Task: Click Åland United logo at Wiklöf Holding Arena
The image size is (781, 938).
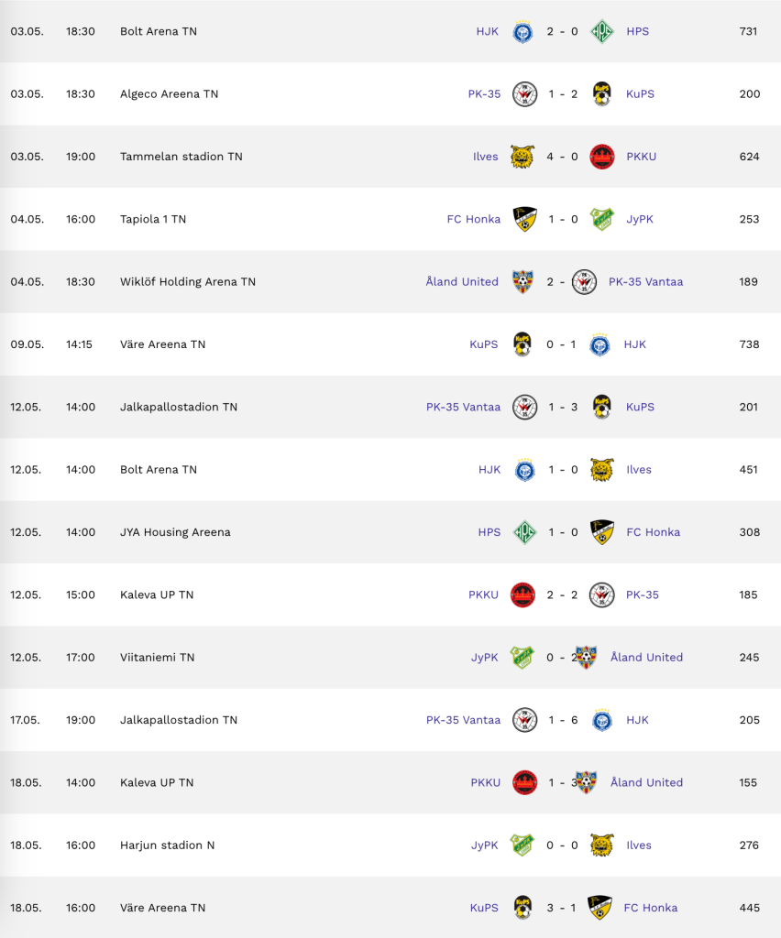Action: [523, 281]
